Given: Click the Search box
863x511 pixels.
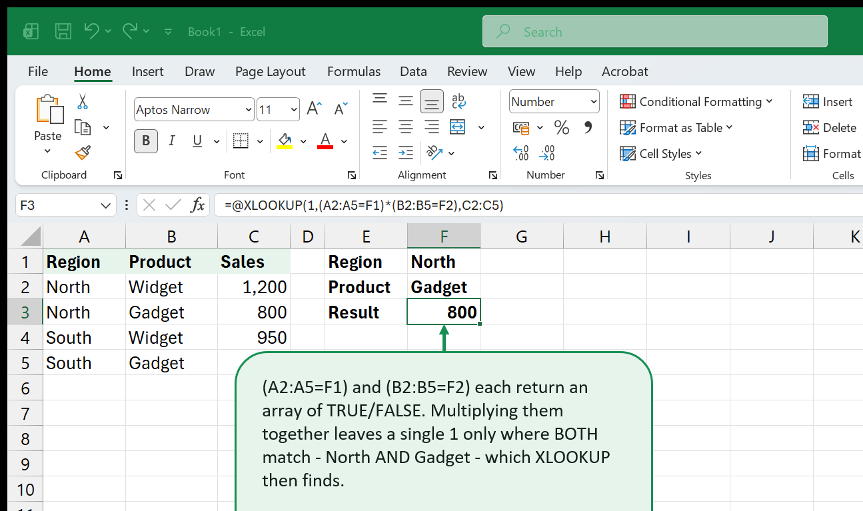Looking at the screenshot, I should (x=655, y=31).
